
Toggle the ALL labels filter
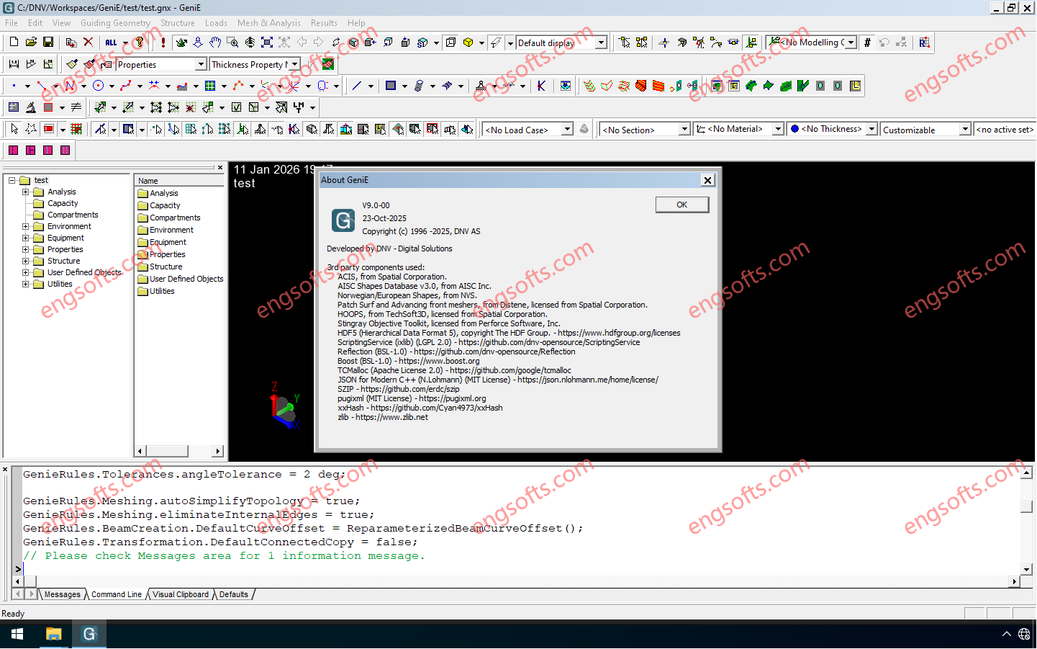(112, 42)
